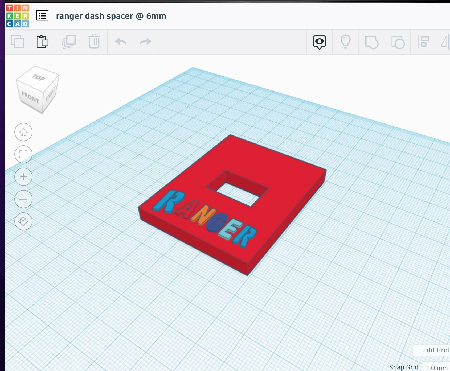
Task: Click the design title 'ranger dash spacer @ 6mm'
Action: pyautogui.click(x=111, y=16)
